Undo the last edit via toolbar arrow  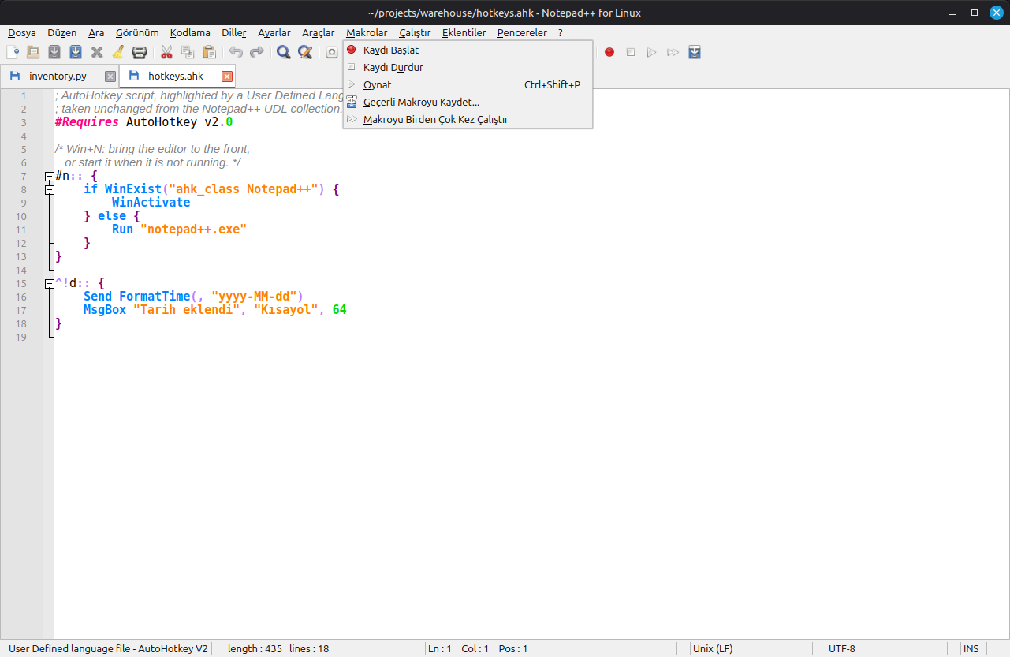[236, 52]
